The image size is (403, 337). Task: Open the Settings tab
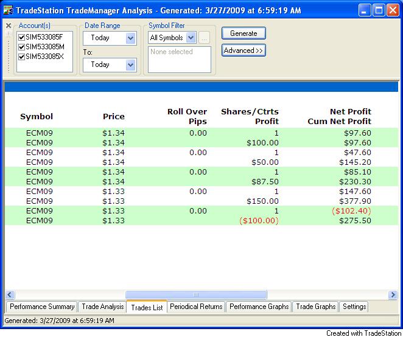click(354, 307)
